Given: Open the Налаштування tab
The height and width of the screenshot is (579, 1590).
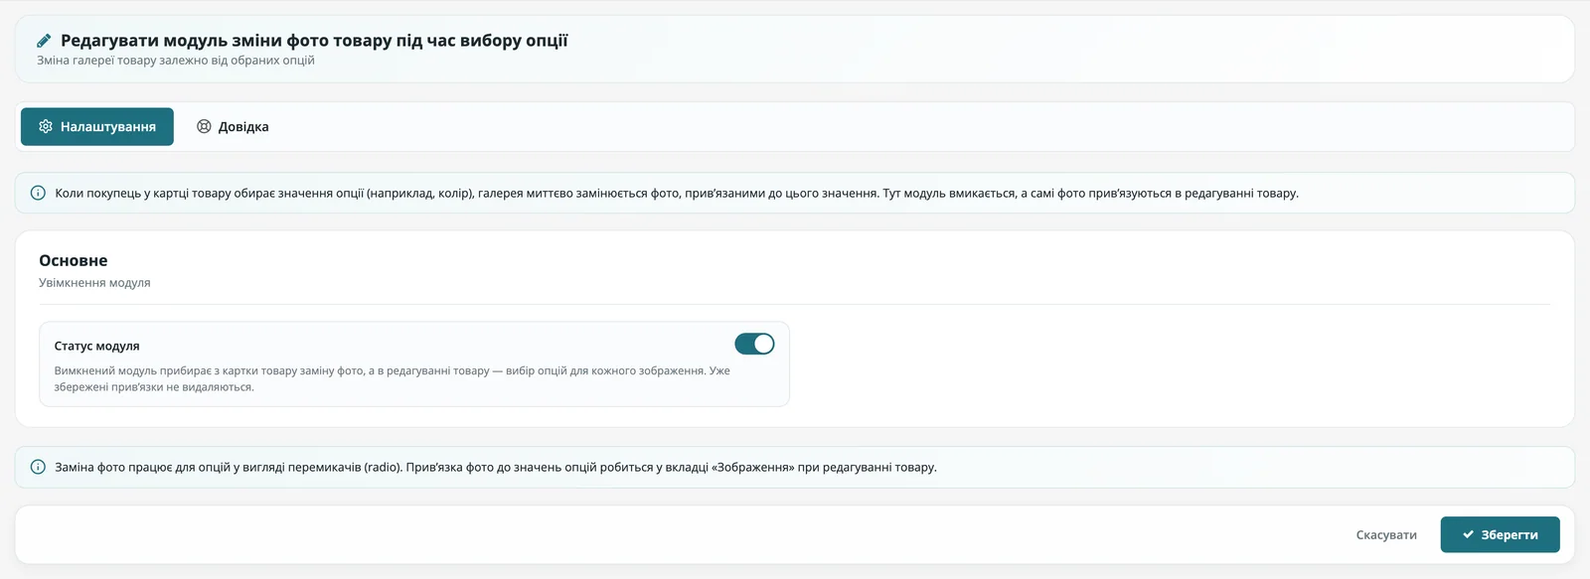Looking at the screenshot, I should [97, 127].
